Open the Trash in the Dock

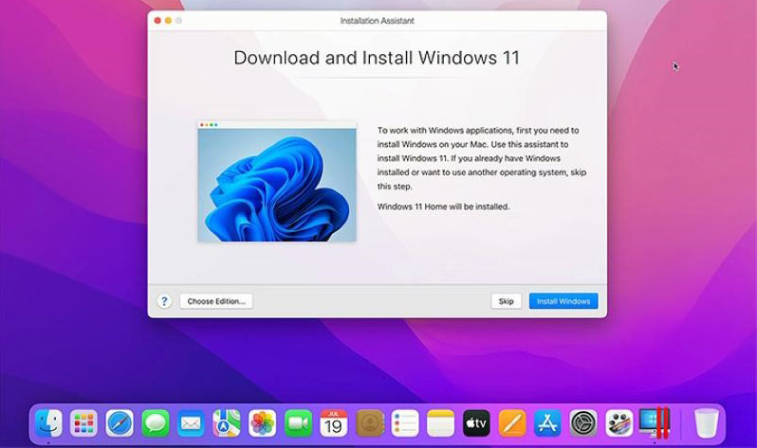point(707,423)
